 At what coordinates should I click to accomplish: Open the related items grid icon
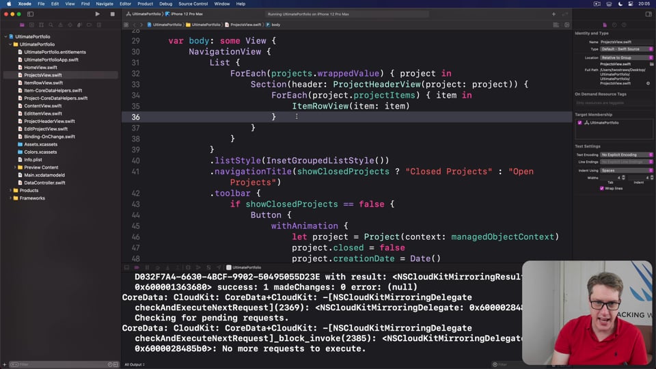(126, 25)
